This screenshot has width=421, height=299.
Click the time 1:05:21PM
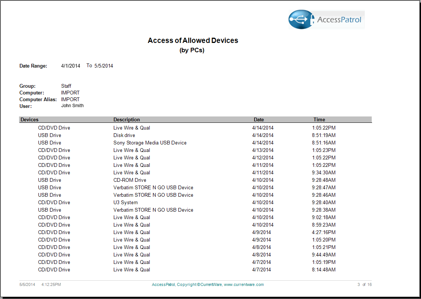(324, 247)
